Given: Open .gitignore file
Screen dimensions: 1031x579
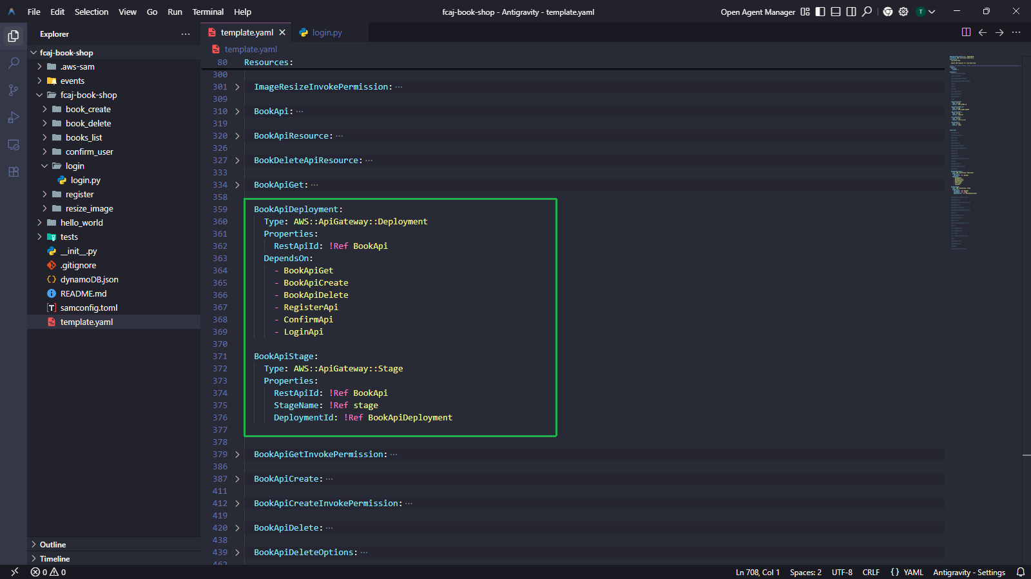Looking at the screenshot, I should tap(114, 266).
